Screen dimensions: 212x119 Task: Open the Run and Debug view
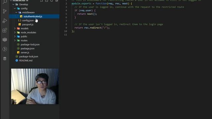click(x=5, y=21)
